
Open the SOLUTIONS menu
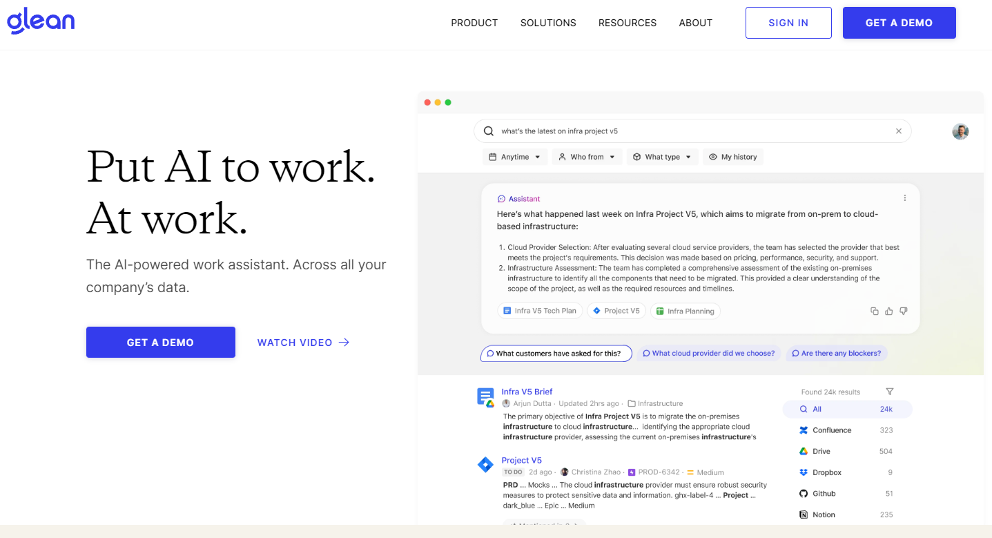pyautogui.click(x=548, y=23)
